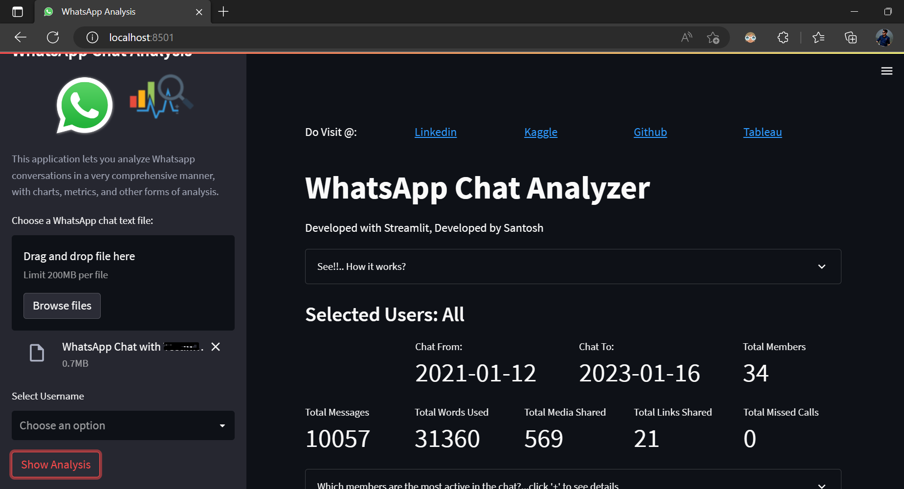Click the browser back arrow
The height and width of the screenshot is (489, 904).
point(21,37)
